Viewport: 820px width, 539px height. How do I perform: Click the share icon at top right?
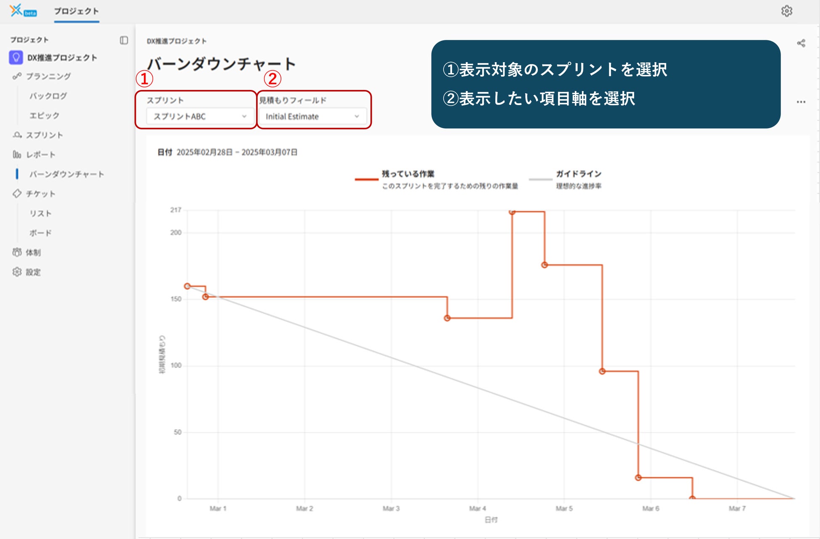(801, 43)
